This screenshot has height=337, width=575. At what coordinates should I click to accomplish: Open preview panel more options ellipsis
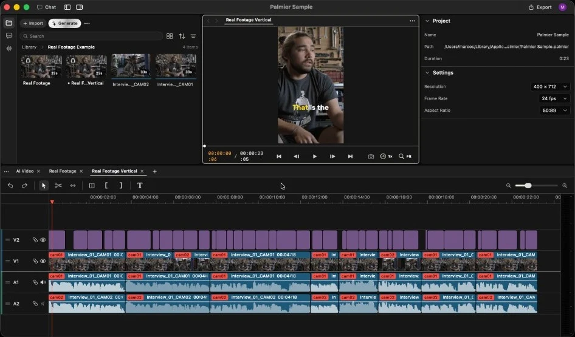click(x=412, y=21)
